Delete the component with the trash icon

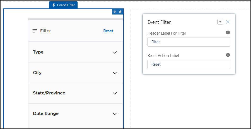coord(120,12)
